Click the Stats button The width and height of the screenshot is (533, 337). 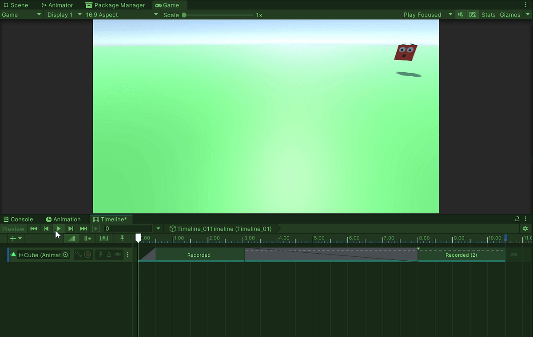(x=488, y=14)
